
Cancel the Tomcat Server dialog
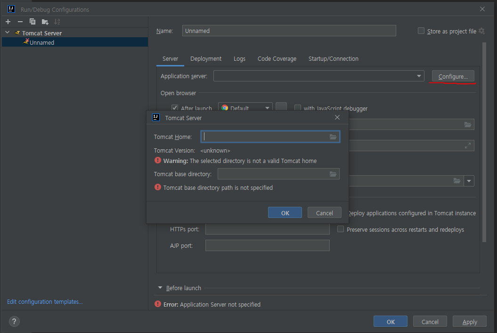pos(324,212)
